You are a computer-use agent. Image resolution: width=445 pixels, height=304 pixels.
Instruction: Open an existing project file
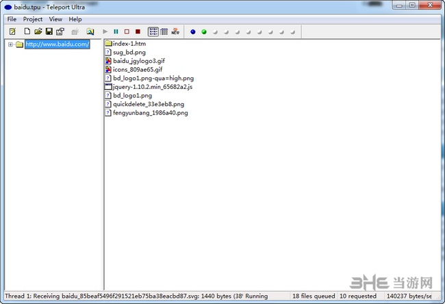coord(38,31)
